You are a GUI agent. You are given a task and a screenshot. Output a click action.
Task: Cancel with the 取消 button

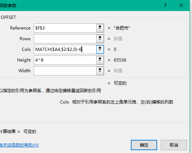(174, 145)
